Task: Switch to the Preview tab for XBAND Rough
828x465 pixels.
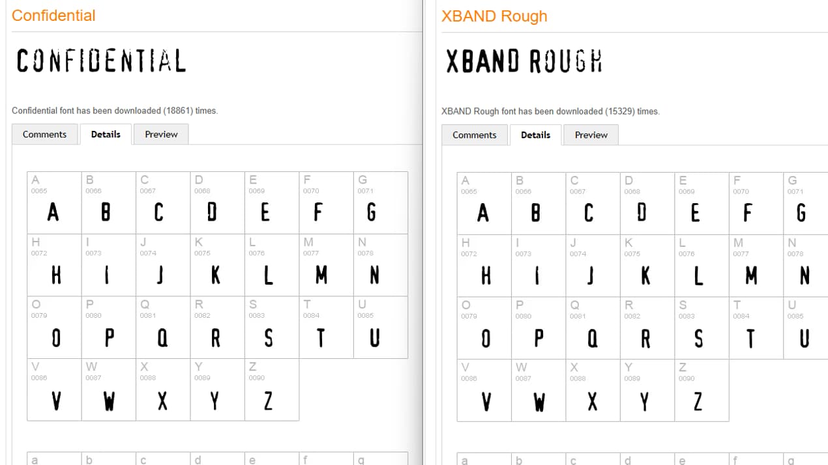Action: [591, 135]
